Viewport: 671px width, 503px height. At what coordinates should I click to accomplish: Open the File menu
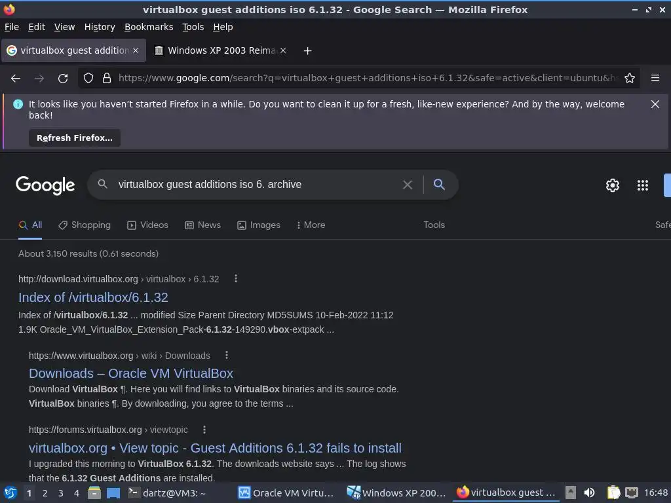click(x=12, y=27)
